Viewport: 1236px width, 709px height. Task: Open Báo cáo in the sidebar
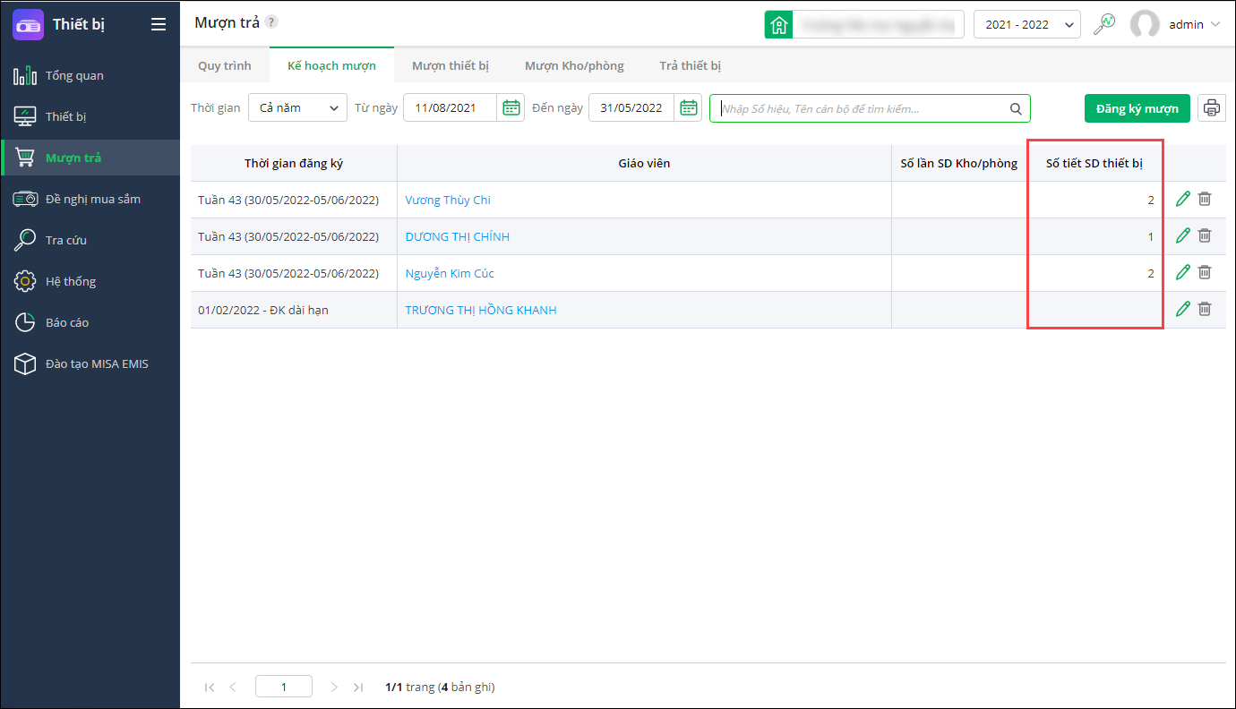[90, 322]
